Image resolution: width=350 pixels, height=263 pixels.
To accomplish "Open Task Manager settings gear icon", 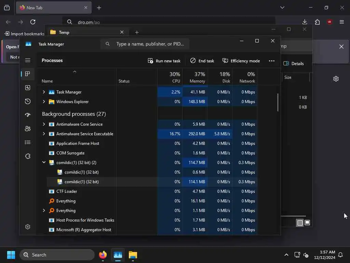I will click(x=28, y=227).
